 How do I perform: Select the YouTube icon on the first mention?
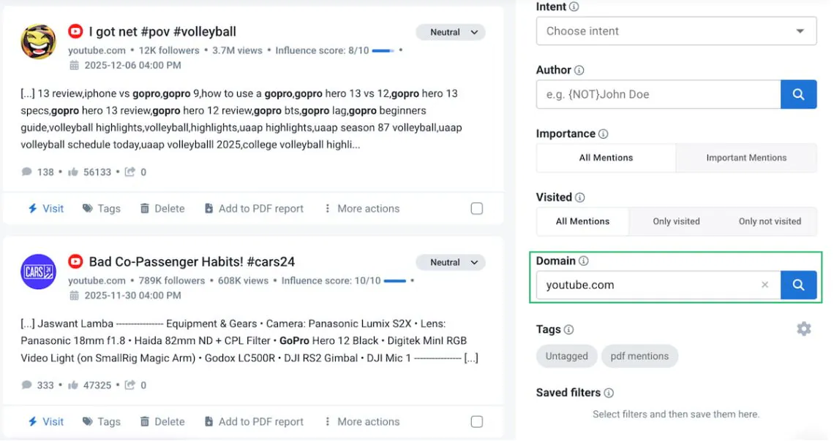pos(75,31)
